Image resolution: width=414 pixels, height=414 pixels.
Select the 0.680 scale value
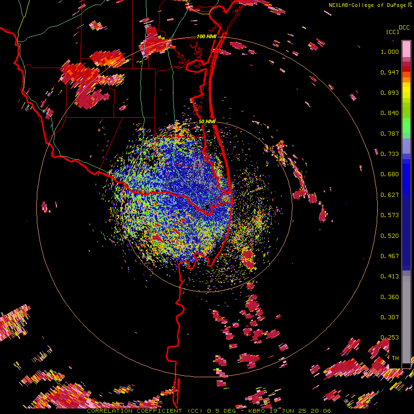coord(390,174)
